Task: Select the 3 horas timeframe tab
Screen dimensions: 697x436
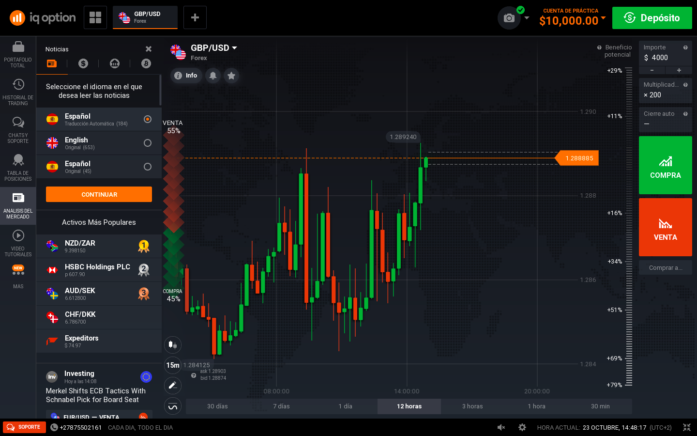Action: pos(472,406)
